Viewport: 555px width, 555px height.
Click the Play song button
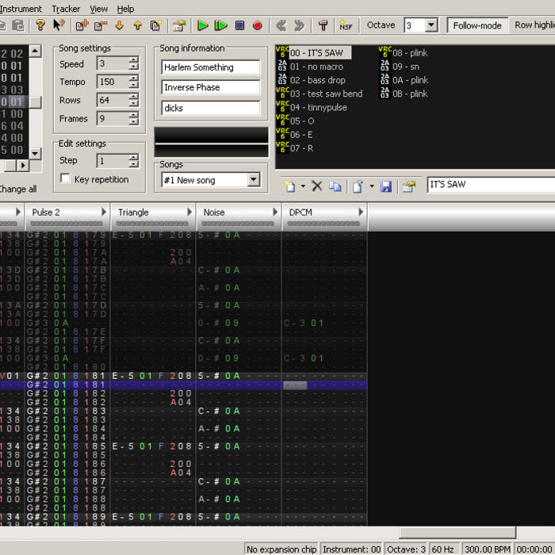(203, 25)
